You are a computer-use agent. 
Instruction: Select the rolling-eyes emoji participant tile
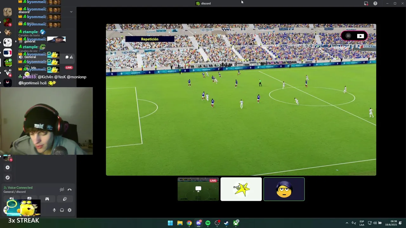pyautogui.click(x=284, y=189)
